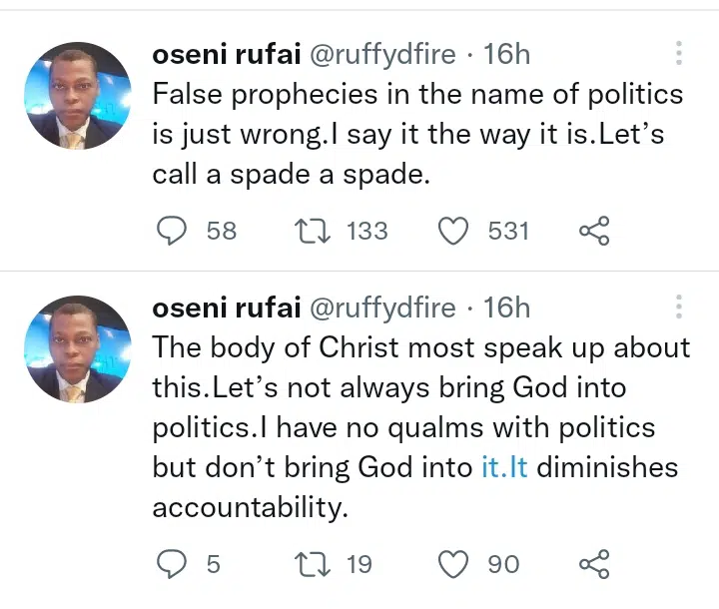The image size is (719, 609).
Task: Open more options menu on first tweet
Action: tap(679, 53)
